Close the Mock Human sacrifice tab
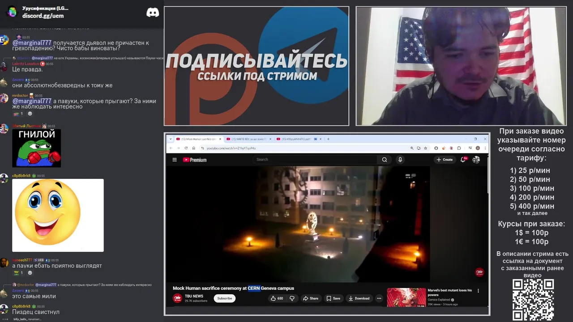This screenshot has height=322, width=573. [x=220, y=139]
